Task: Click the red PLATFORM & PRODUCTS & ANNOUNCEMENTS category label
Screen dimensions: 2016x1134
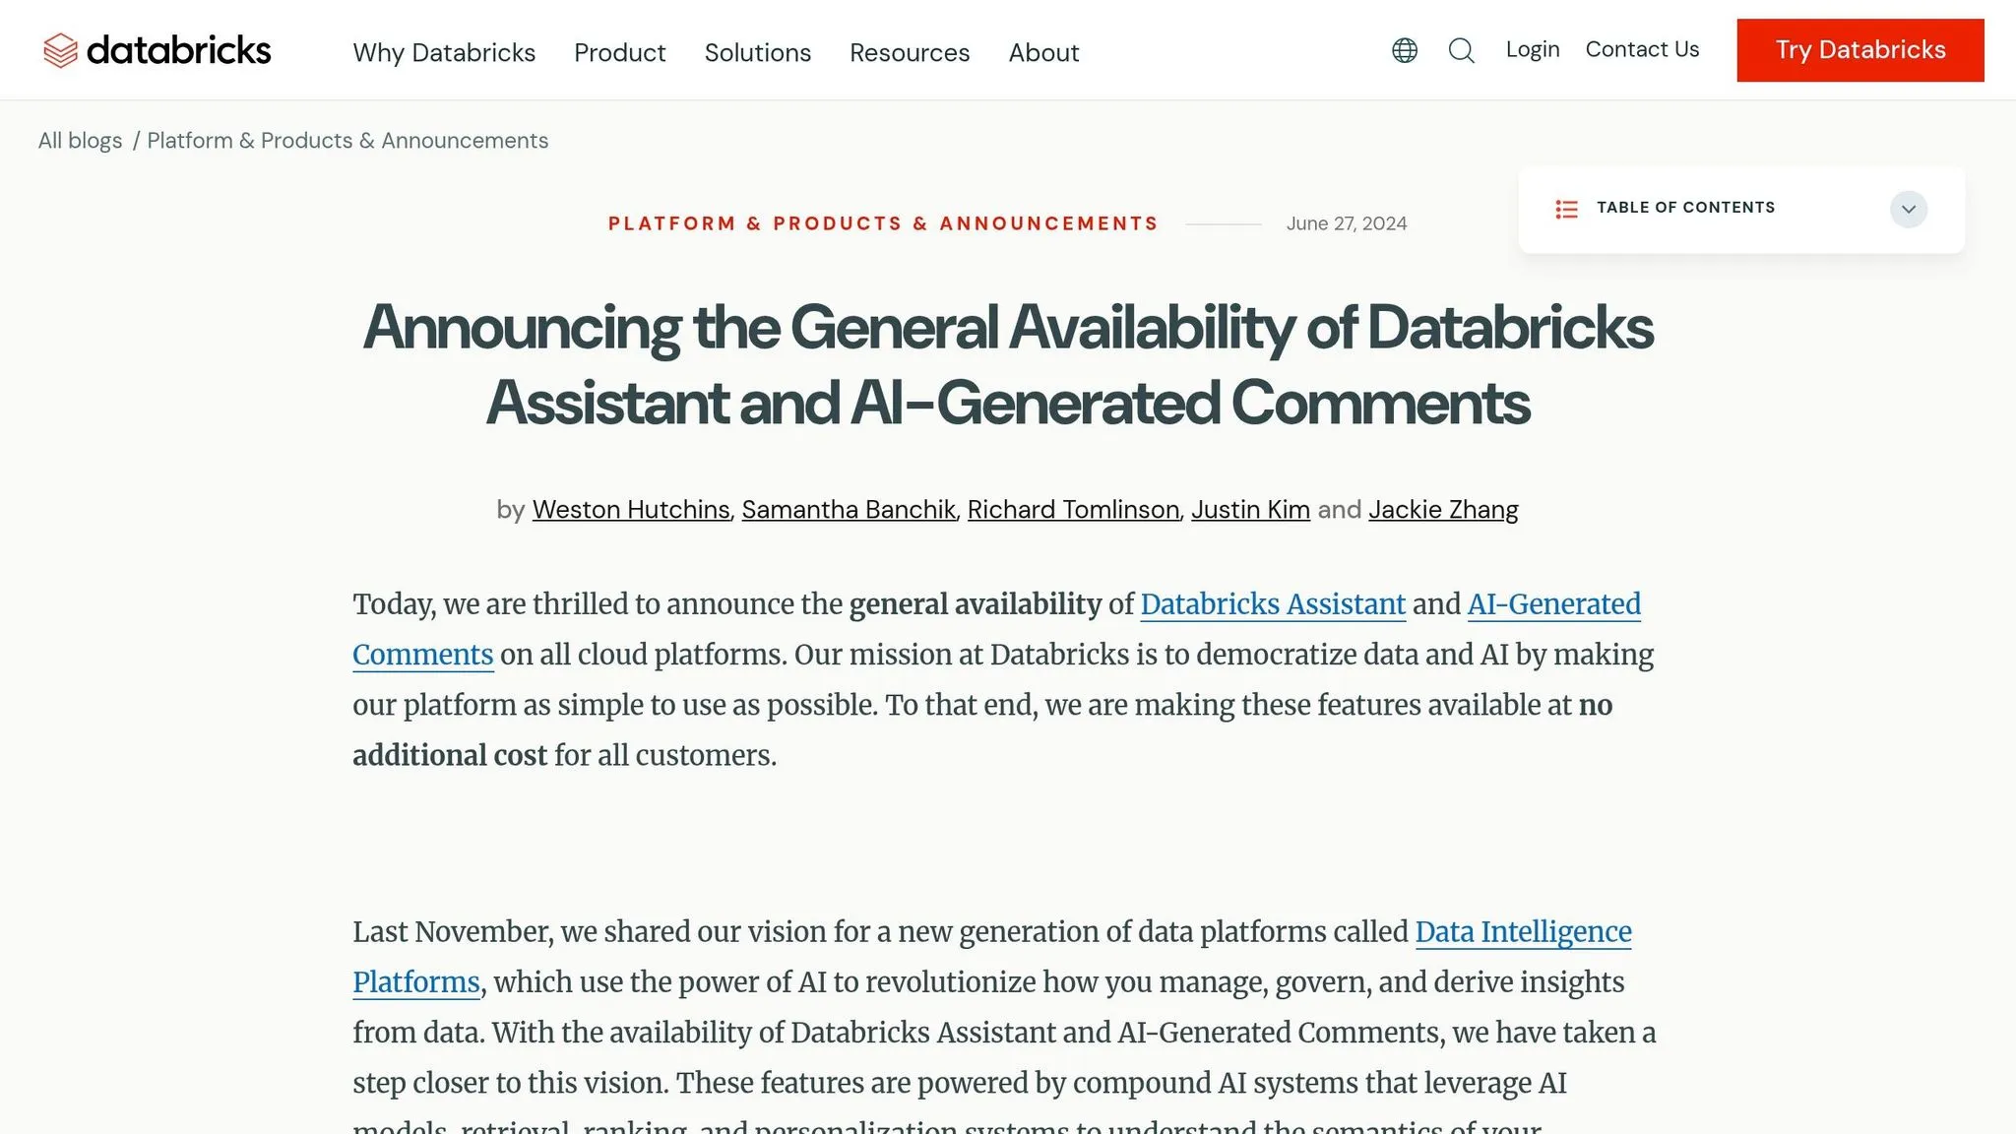Action: (x=883, y=223)
